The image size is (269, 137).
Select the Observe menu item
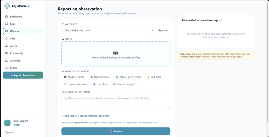point(23,31)
